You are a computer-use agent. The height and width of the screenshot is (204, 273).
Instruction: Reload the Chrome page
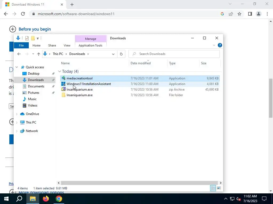(23, 14)
